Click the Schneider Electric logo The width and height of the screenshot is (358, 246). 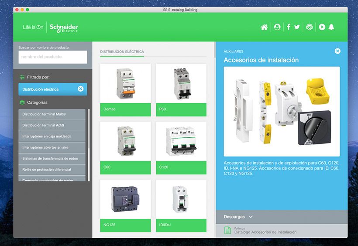(x=64, y=28)
